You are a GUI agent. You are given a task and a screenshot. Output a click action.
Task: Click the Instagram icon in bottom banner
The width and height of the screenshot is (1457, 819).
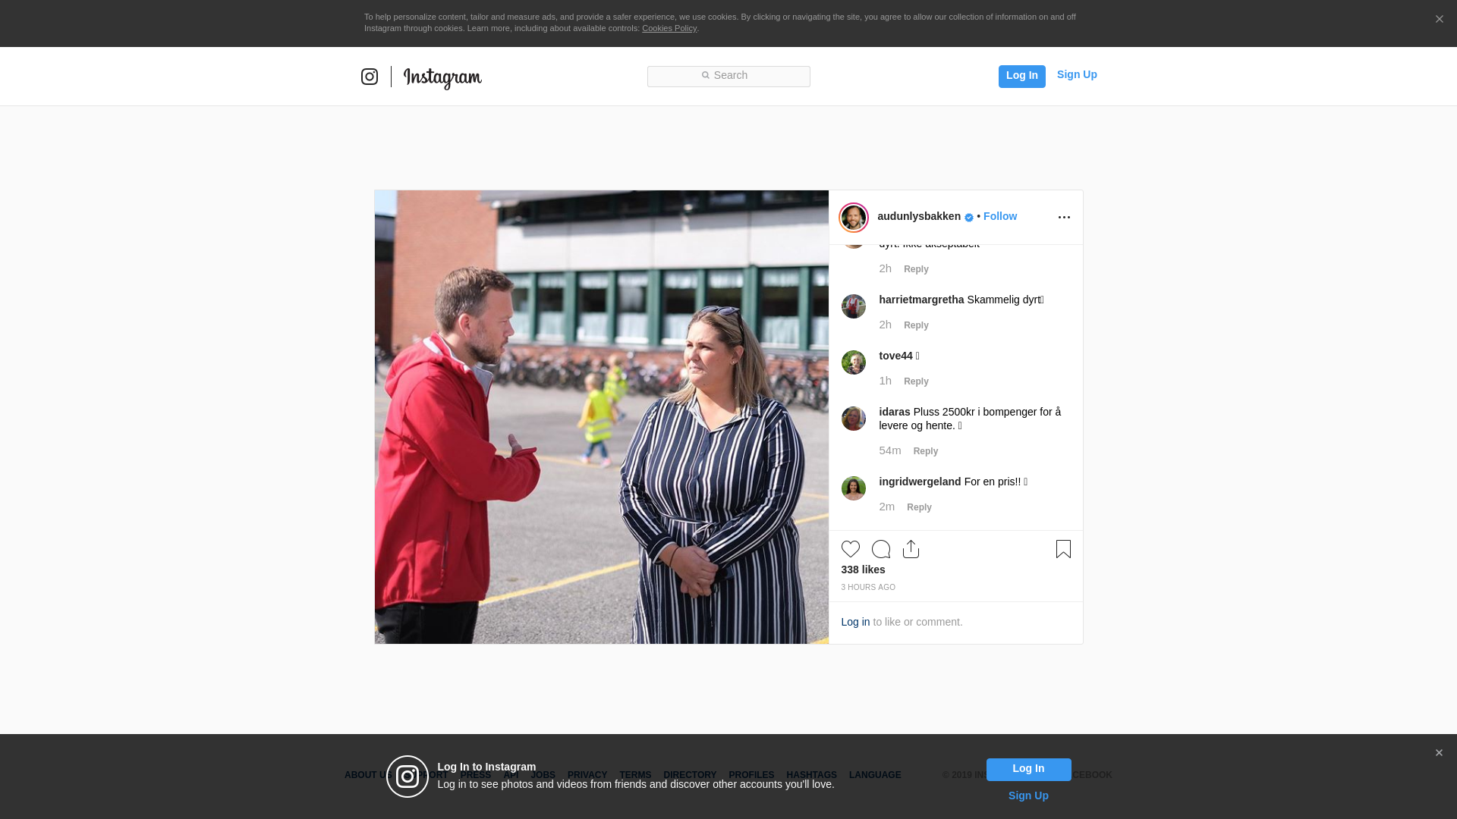point(408,777)
